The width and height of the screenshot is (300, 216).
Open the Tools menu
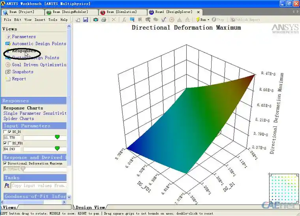52,19
